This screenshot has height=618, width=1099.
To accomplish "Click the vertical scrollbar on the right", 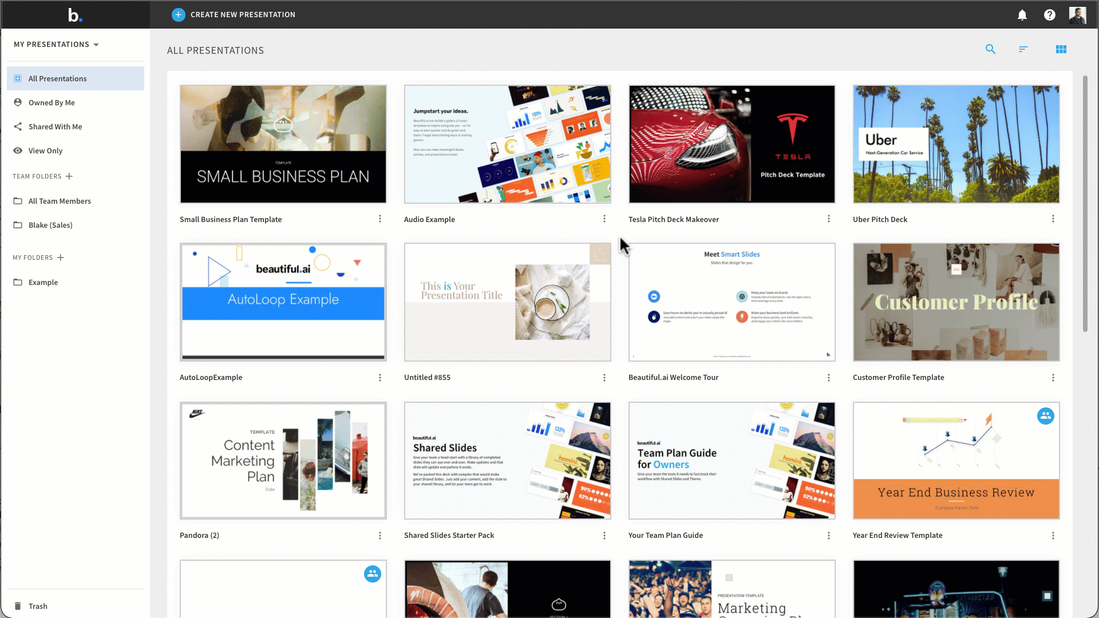I will pos(1085,204).
